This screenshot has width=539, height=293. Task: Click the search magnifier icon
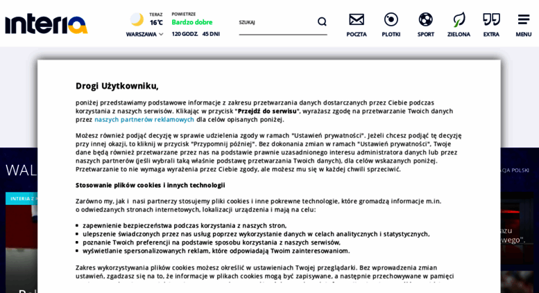(322, 21)
